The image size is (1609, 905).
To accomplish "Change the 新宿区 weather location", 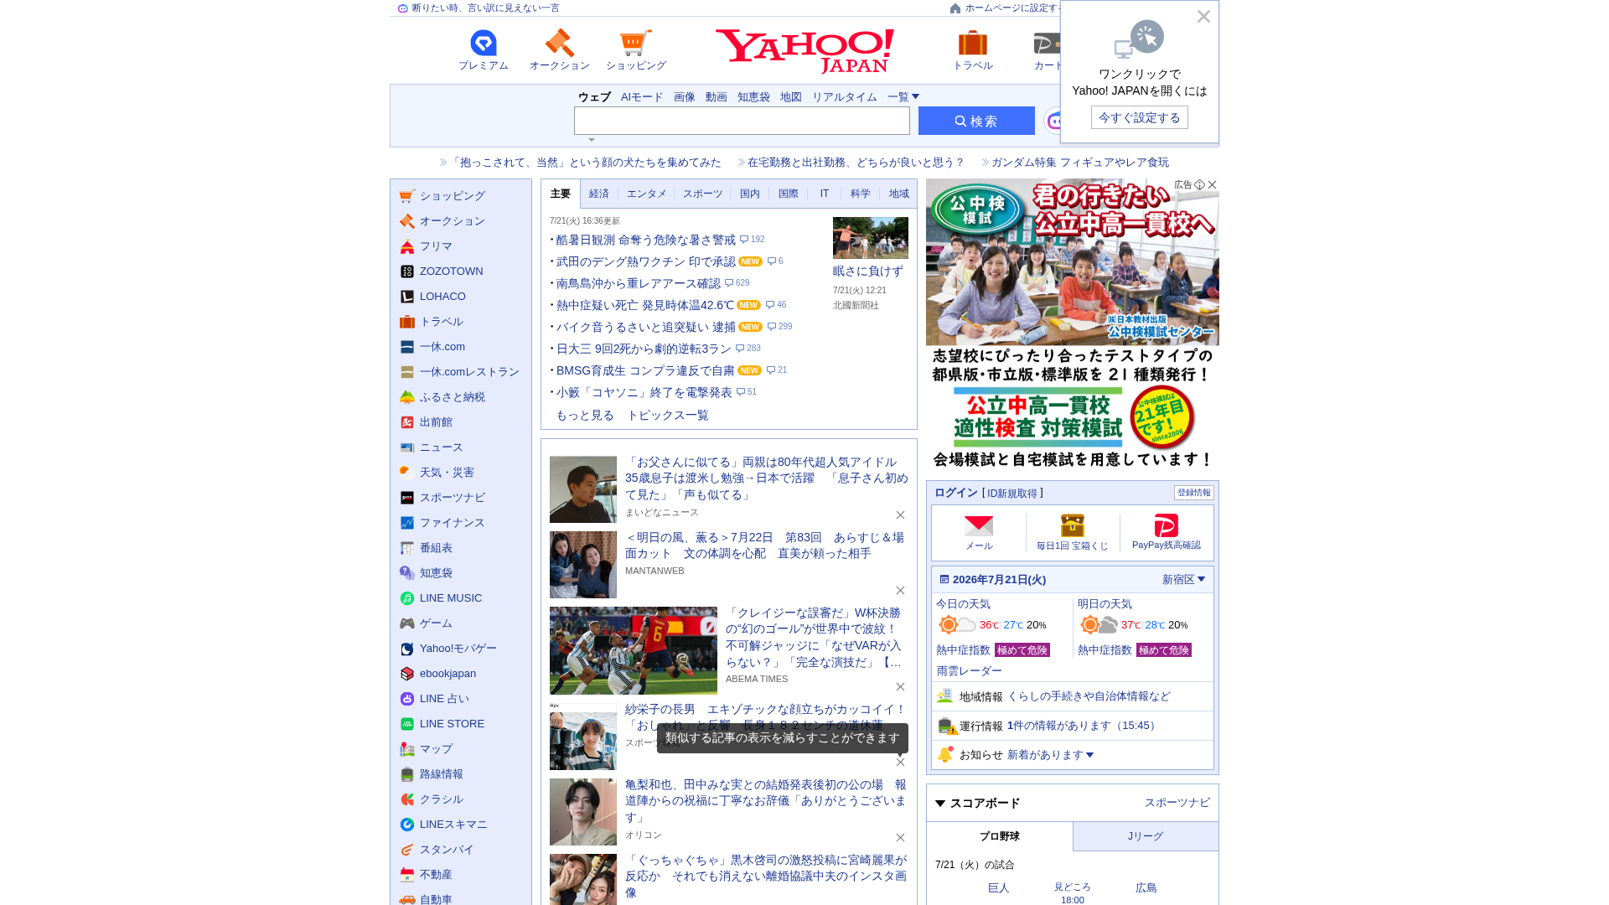I will (1183, 580).
